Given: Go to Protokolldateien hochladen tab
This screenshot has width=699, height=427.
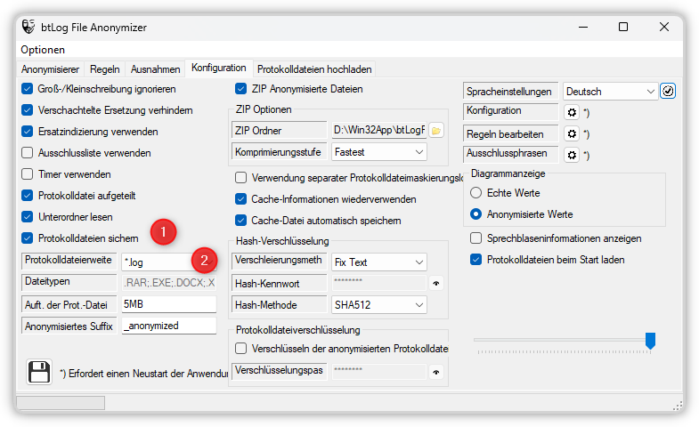Looking at the screenshot, I should [314, 68].
